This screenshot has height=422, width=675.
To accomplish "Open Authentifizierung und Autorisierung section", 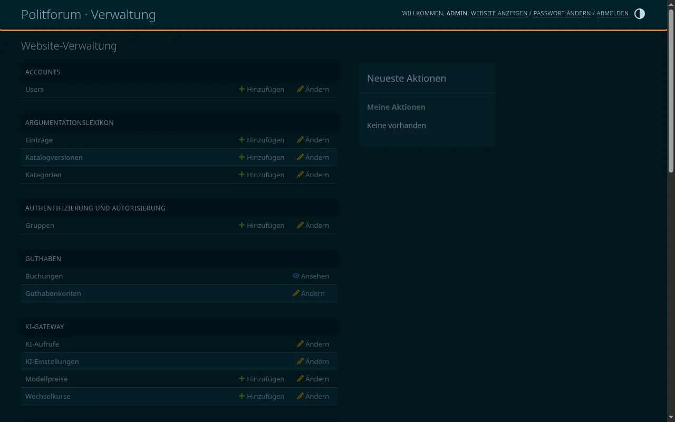I will 95,208.
